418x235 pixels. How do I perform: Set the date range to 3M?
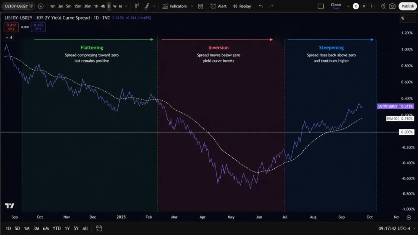36,228
